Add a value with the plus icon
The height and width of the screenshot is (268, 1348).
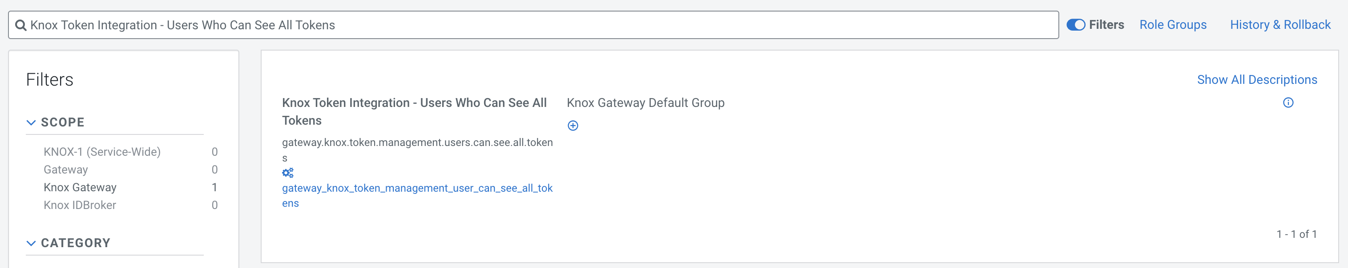click(x=573, y=126)
